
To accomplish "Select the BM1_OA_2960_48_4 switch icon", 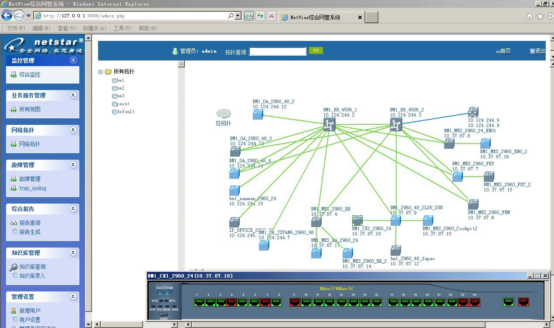I will point(235,173).
